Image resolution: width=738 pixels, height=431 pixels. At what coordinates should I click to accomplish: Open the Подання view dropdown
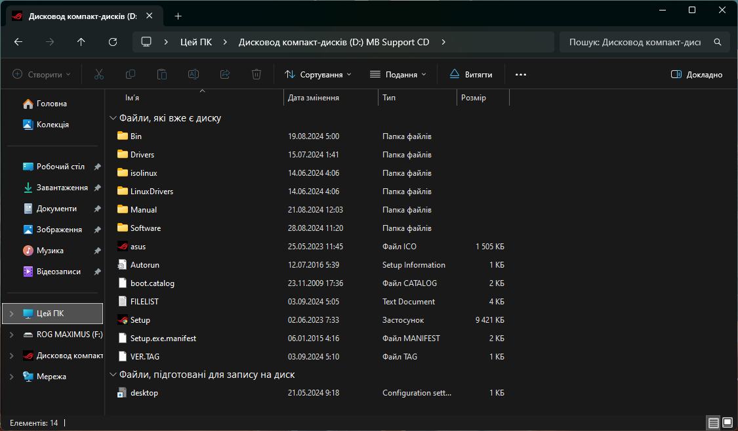coord(398,75)
